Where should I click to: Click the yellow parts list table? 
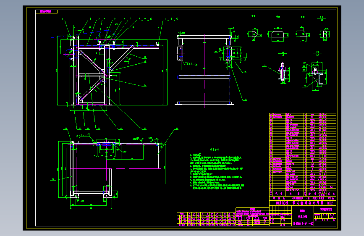tap(302, 155)
